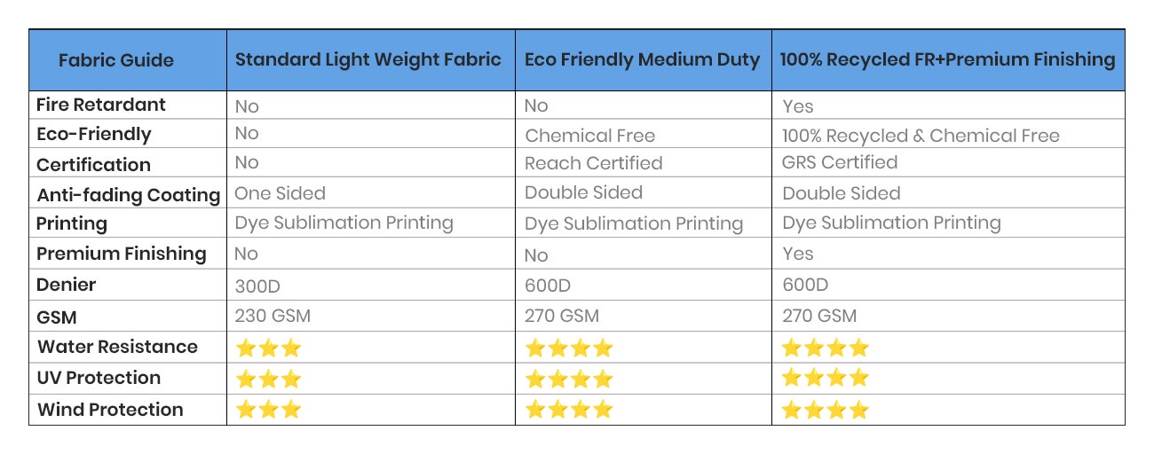Click the 100% Recycled FR+Premium Finishing header

pos(947,59)
